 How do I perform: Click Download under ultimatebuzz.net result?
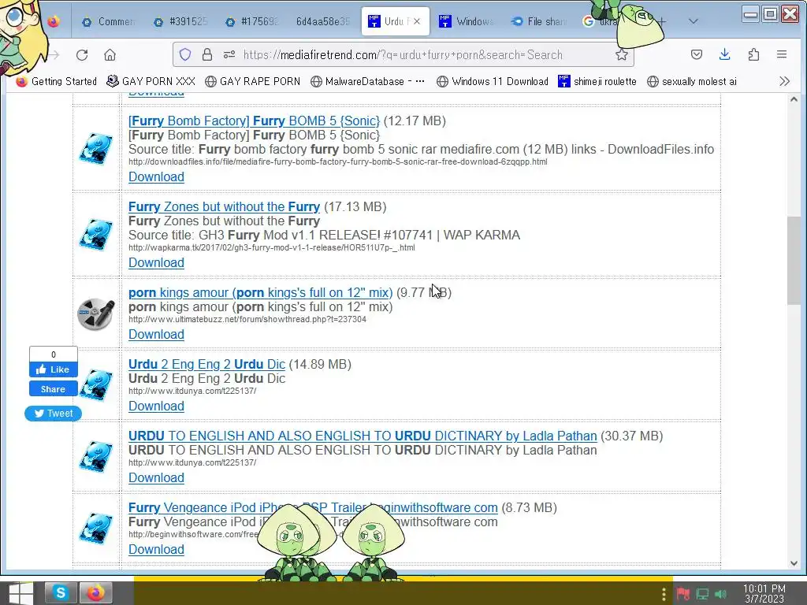(156, 334)
